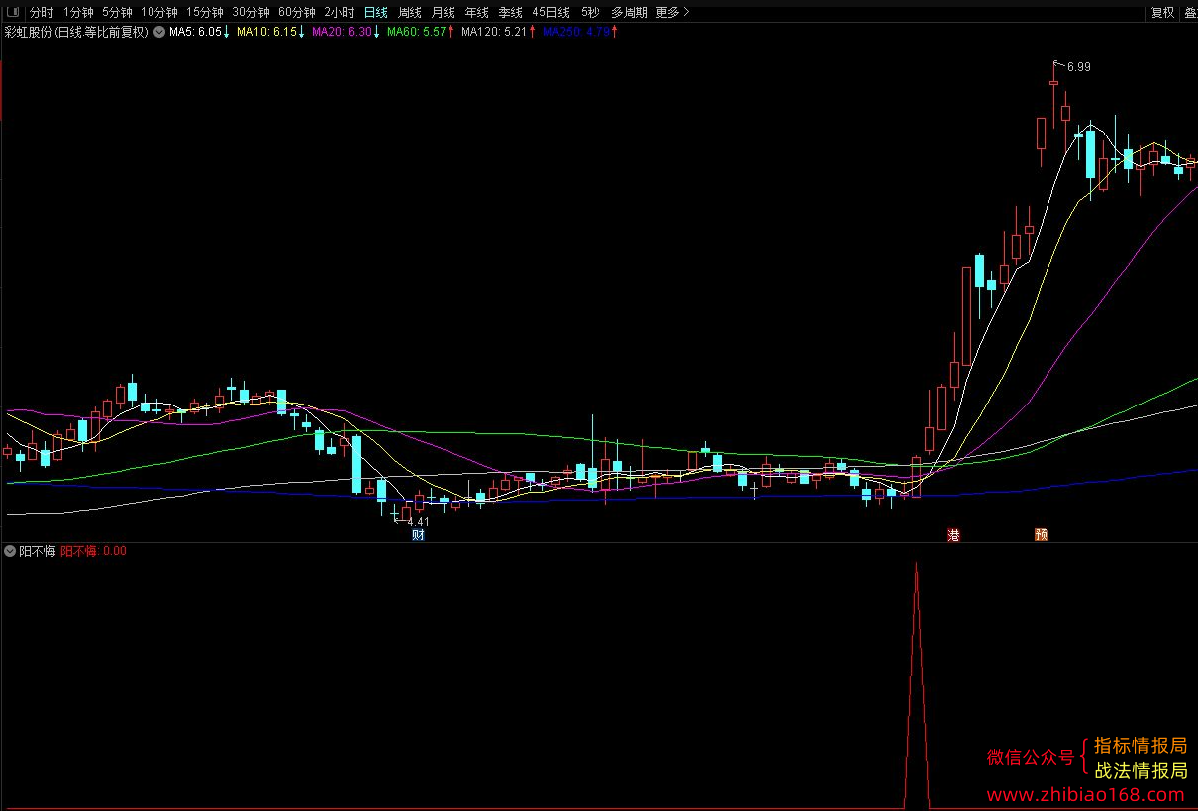This screenshot has height=811, width=1198.
Task: Click the MA20: 6.30 label
Action: pos(342,32)
